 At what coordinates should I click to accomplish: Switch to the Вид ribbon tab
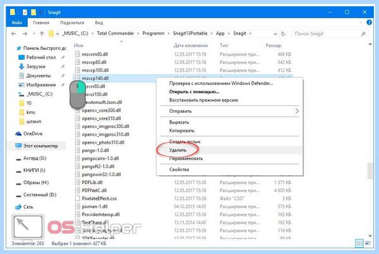click(x=99, y=23)
